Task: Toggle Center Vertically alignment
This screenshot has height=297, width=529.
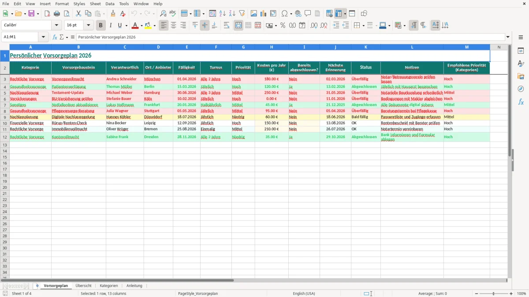Action: [x=205, y=26]
